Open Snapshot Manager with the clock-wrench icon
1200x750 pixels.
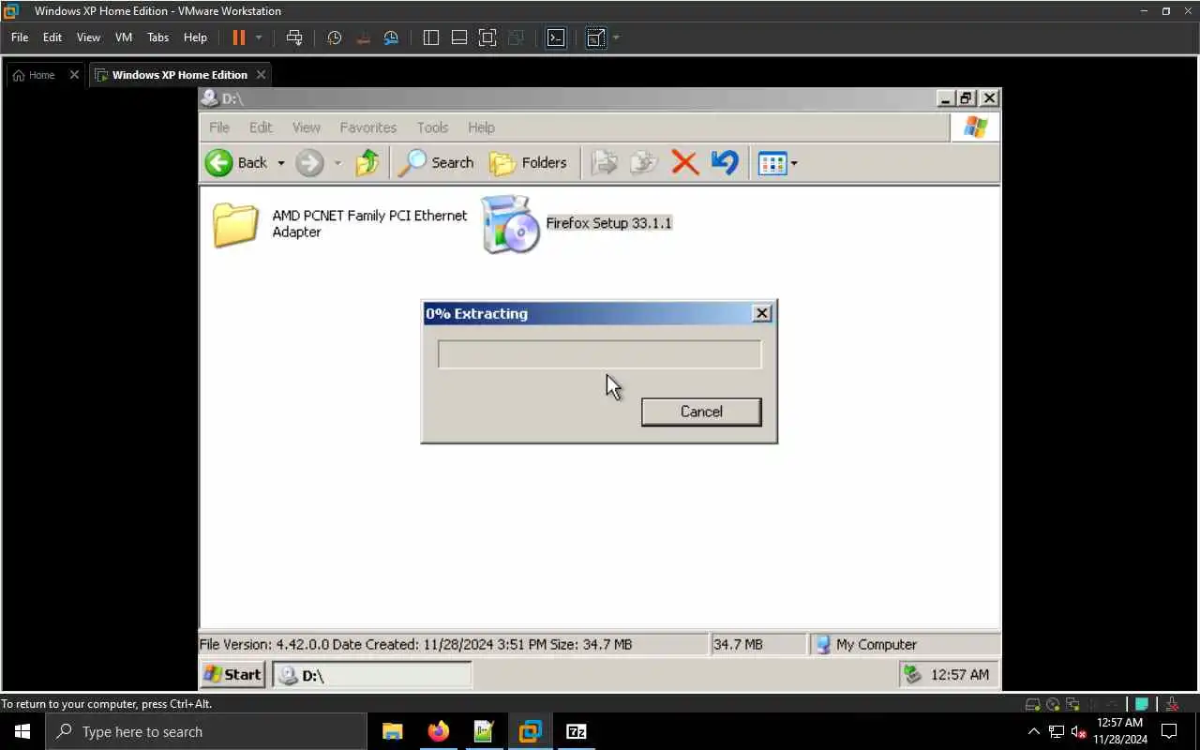pyautogui.click(x=392, y=37)
